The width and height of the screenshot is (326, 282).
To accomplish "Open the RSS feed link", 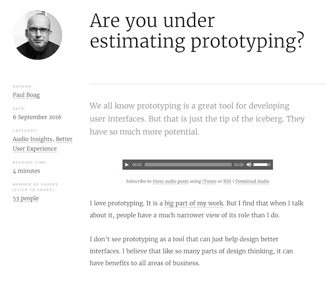I will [x=227, y=182].
